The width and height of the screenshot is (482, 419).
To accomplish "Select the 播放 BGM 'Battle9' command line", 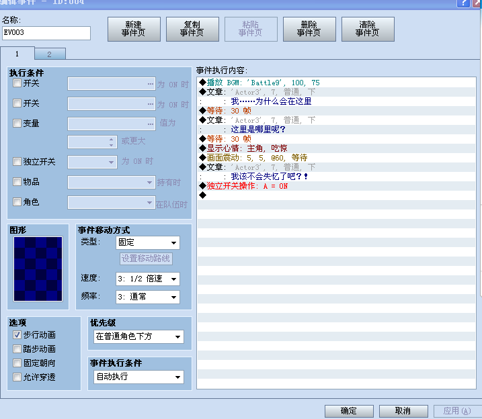I will (336, 83).
